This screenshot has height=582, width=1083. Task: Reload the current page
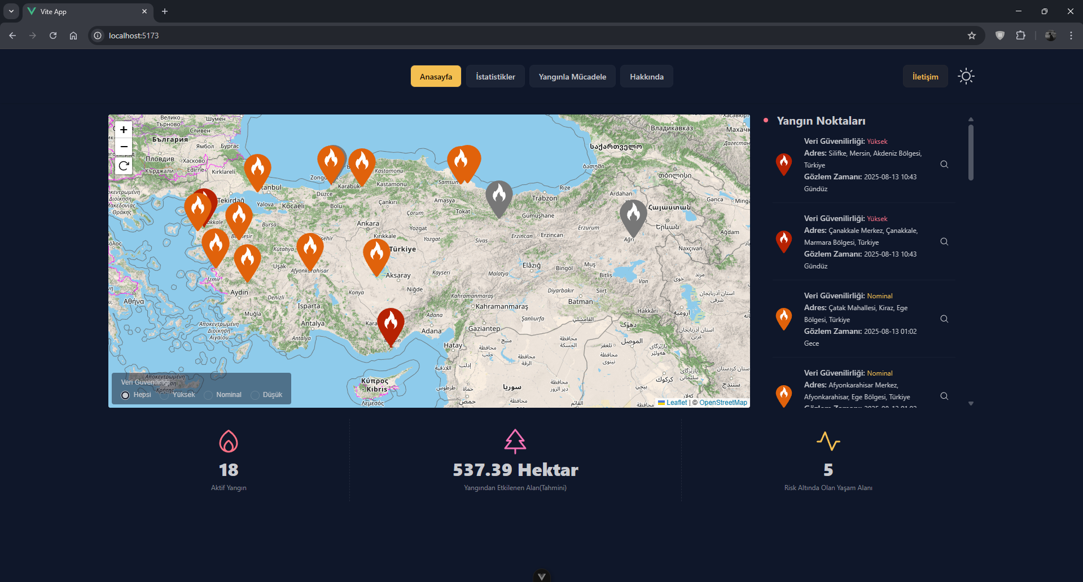[53, 36]
